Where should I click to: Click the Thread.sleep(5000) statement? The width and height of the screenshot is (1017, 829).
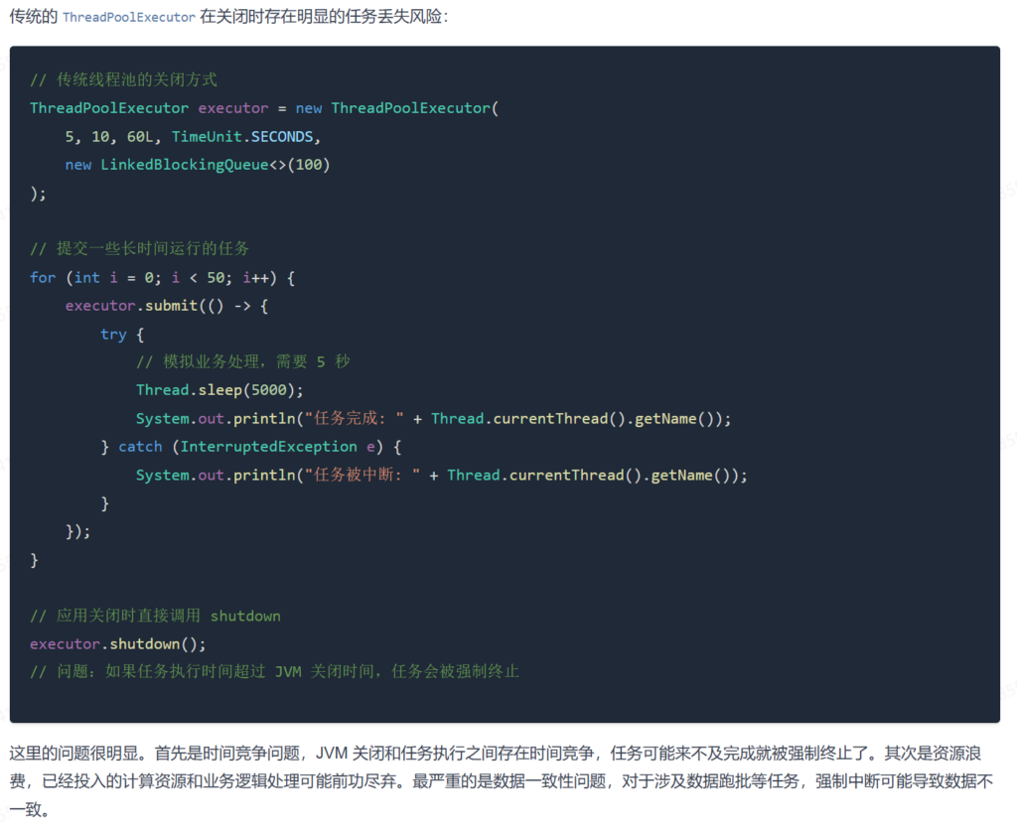point(219,390)
